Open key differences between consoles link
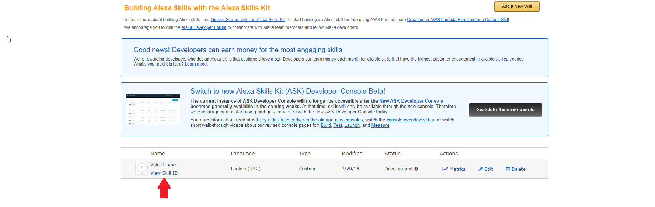Screen dimensions: 655x207 click(311, 120)
